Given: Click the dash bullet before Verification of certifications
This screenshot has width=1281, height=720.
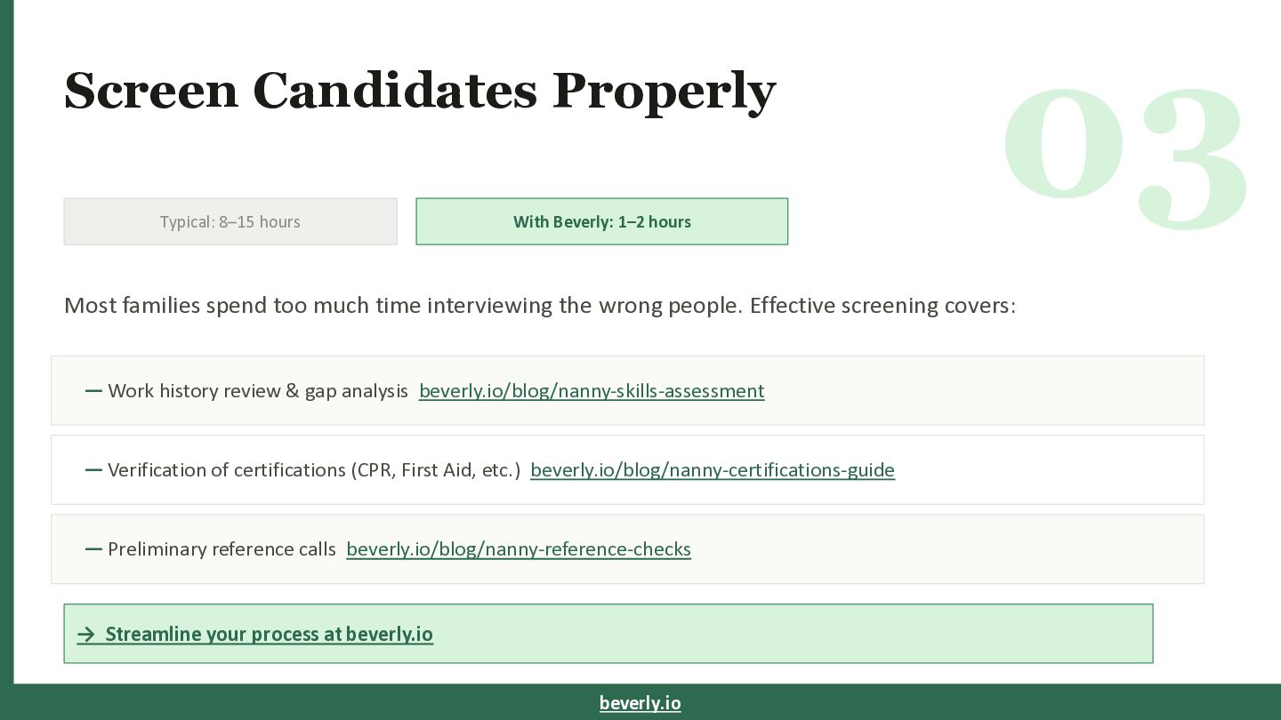Looking at the screenshot, I should point(93,470).
